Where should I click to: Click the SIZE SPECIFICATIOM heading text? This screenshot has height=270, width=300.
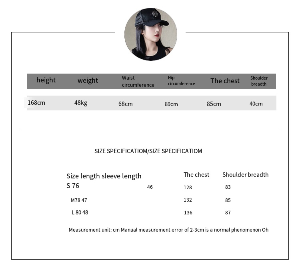tap(148, 151)
